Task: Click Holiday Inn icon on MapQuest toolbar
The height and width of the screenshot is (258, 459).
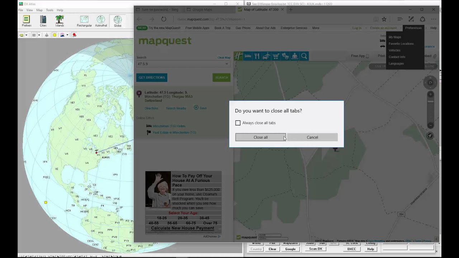Action: pos(238,56)
